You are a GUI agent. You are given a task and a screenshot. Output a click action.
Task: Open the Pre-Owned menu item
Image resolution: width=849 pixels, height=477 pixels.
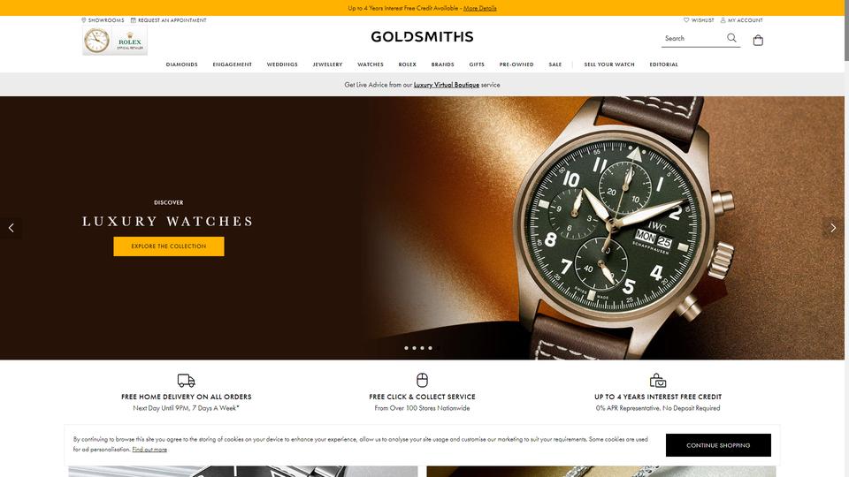(516, 64)
